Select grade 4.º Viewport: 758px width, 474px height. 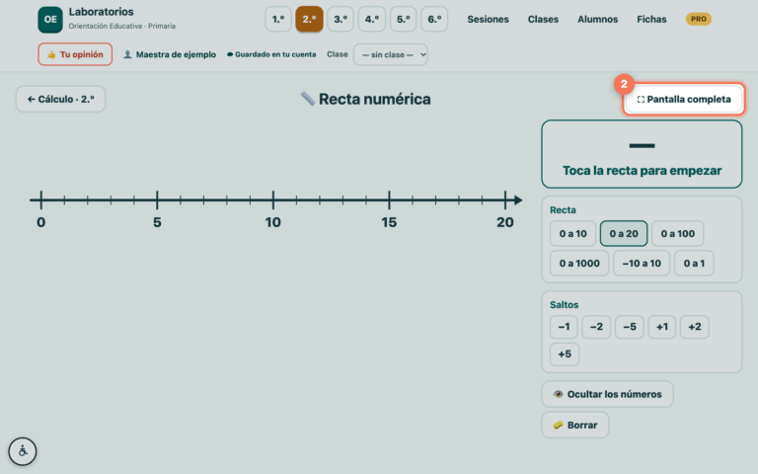tap(372, 20)
